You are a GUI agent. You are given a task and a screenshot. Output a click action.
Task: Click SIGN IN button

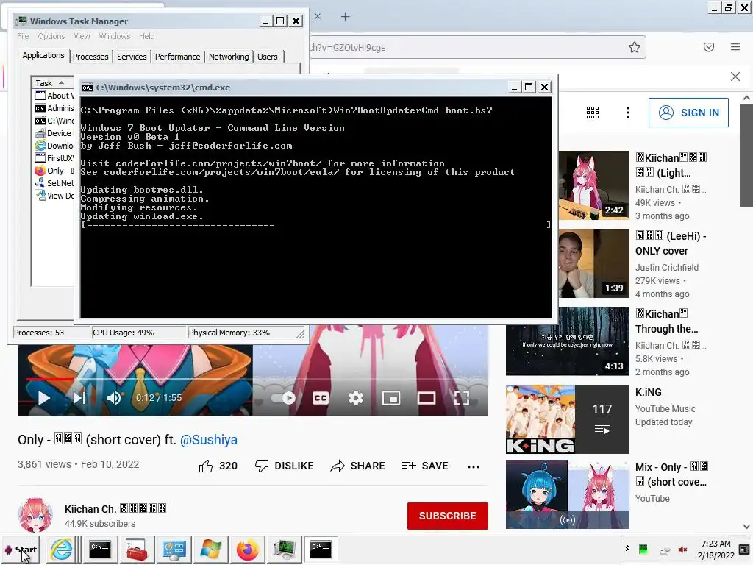(688, 113)
